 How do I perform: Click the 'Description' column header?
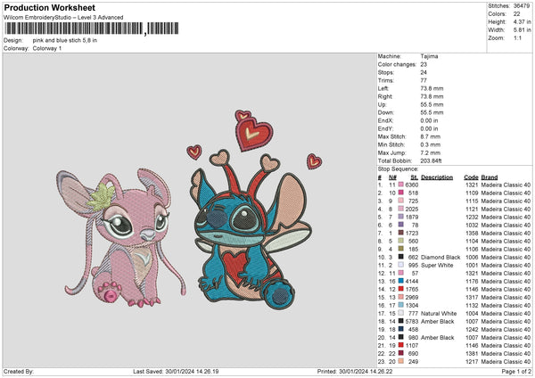(x=437, y=177)
